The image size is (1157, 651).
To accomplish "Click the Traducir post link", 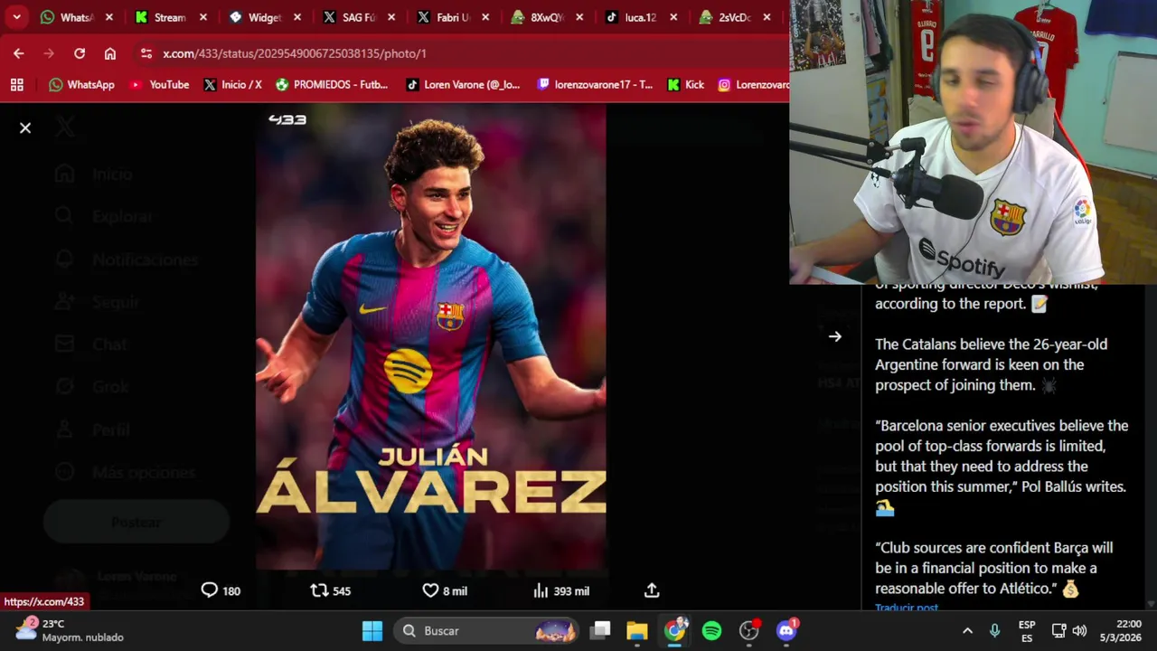I will 907,608.
